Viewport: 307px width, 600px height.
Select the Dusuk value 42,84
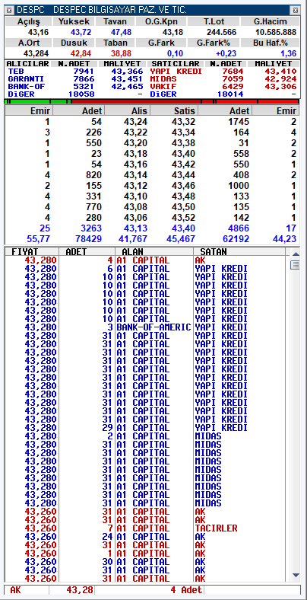81,53
